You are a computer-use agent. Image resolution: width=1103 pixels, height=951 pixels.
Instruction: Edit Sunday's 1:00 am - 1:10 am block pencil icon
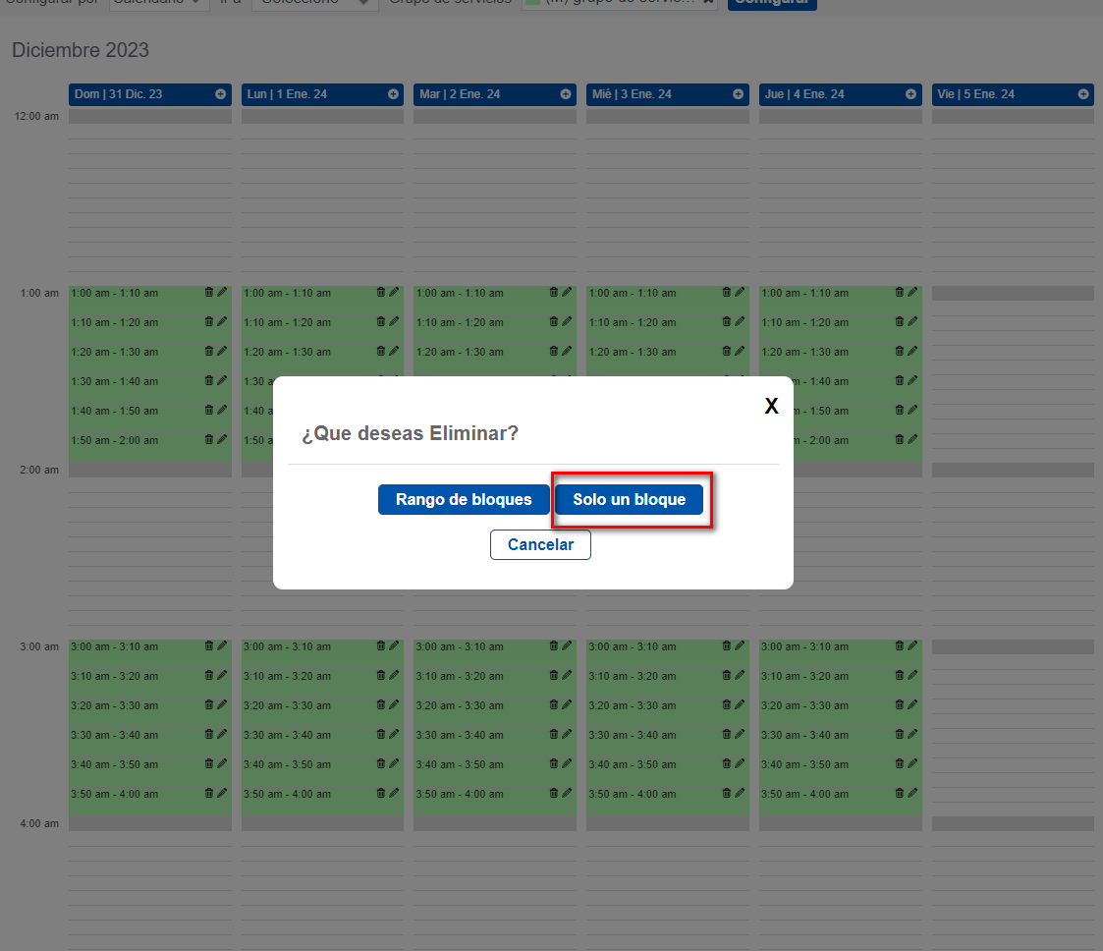222,292
